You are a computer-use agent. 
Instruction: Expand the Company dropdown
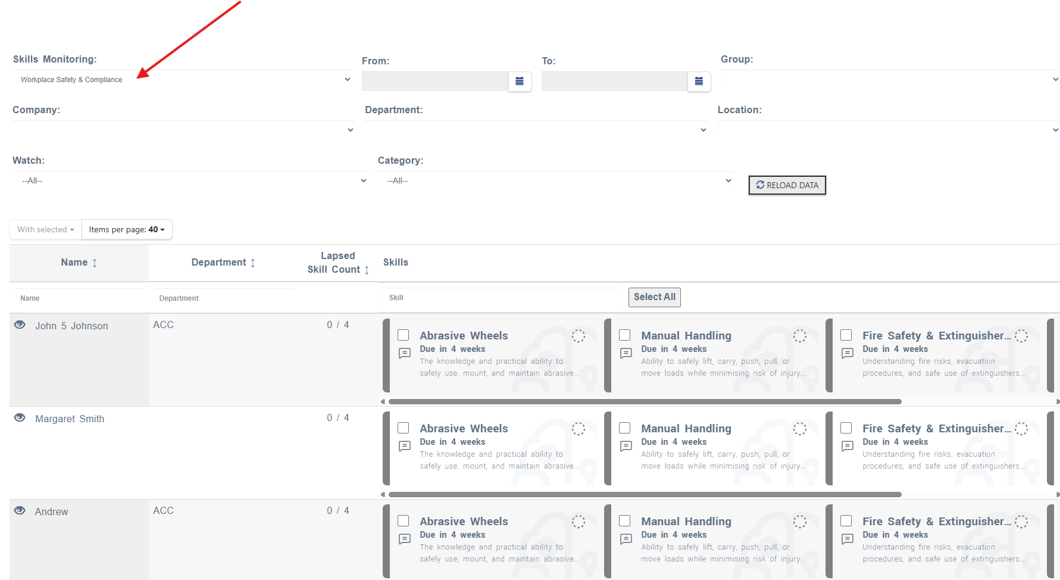pyautogui.click(x=184, y=130)
